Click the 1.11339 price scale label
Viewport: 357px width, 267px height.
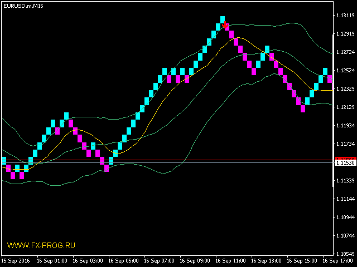click(345, 181)
